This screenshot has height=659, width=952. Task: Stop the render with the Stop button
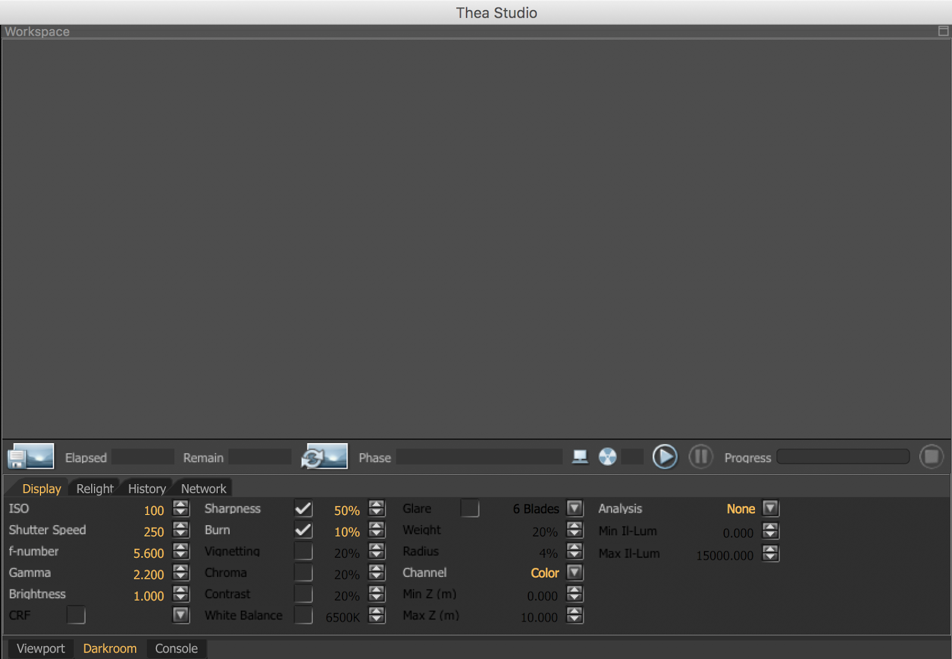pyautogui.click(x=931, y=456)
